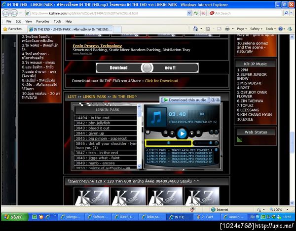Click the search magnifier button
Screen dimensions: 296x231
click(x=286, y=13)
